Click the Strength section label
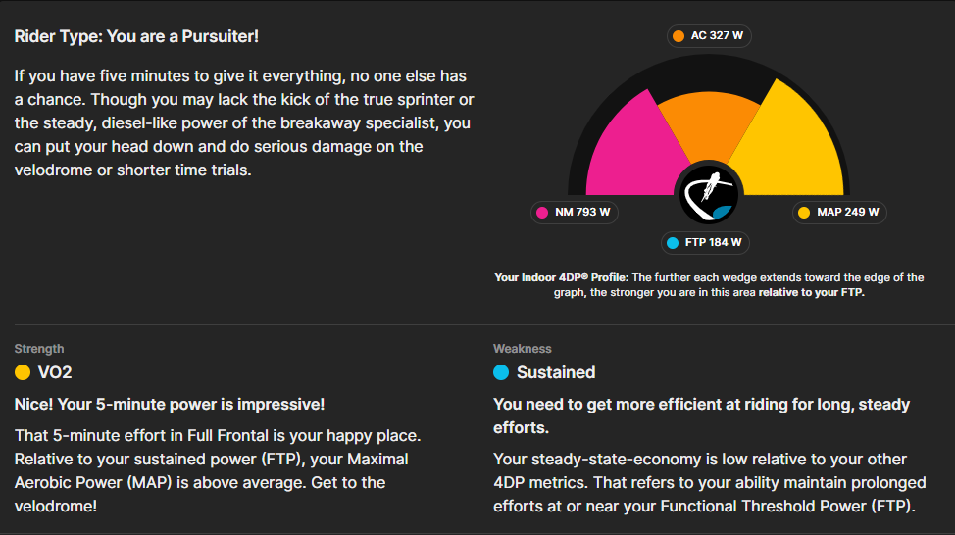Screen dimensions: 955x535 pos(39,349)
